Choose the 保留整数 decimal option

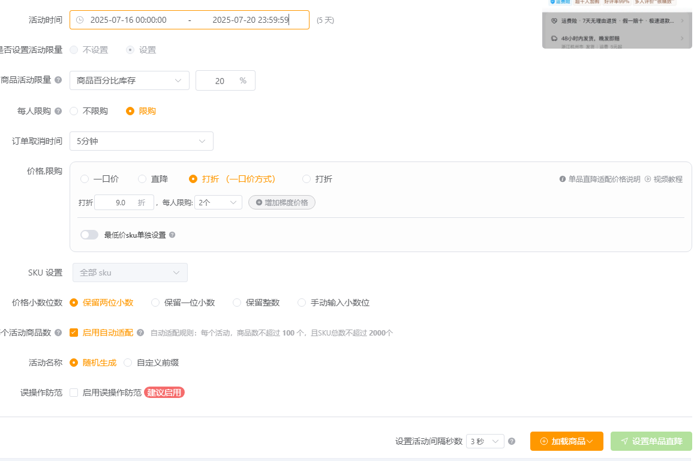coord(237,303)
